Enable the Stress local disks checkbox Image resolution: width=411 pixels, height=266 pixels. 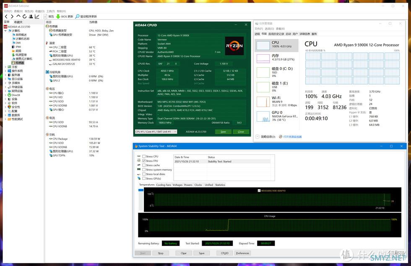144,174
